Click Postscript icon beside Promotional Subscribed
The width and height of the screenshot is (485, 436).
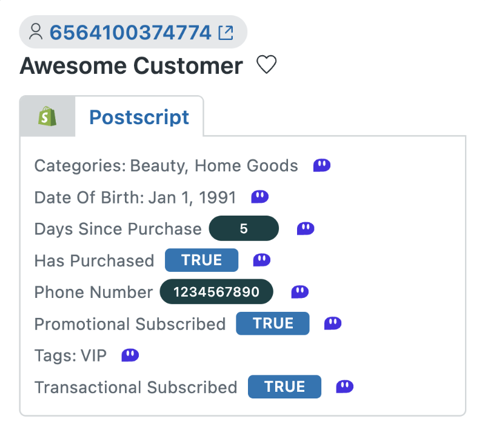pyautogui.click(x=333, y=323)
